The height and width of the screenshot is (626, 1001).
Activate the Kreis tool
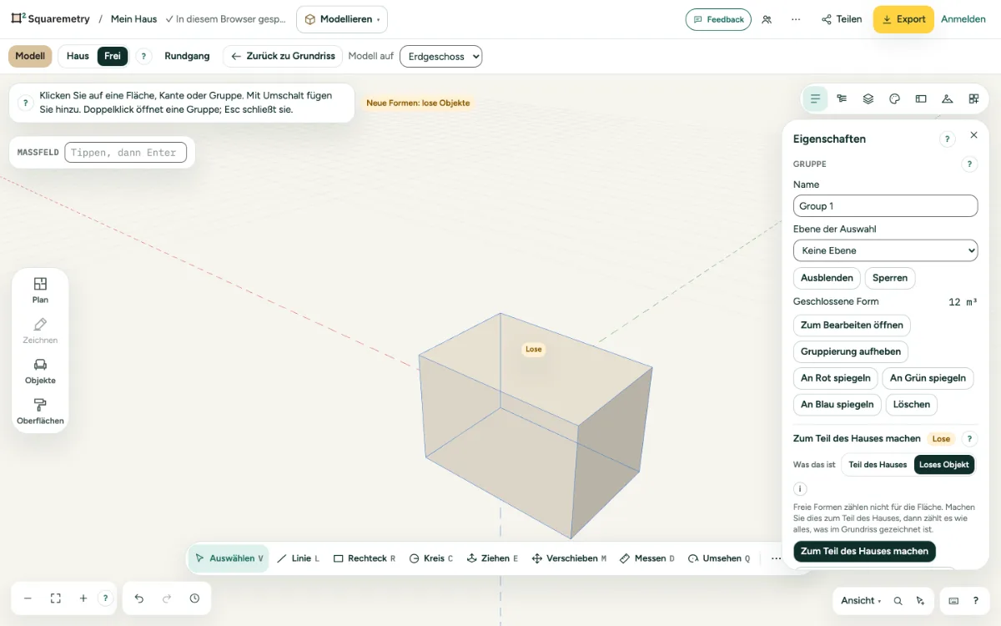coord(431,558)
